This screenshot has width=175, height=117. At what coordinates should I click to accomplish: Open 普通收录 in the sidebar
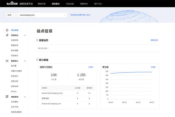pyautogui.click(x=14, y=45)
